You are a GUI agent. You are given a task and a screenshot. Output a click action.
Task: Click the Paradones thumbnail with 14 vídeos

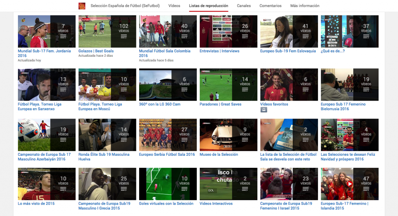(x=229, y=85)
